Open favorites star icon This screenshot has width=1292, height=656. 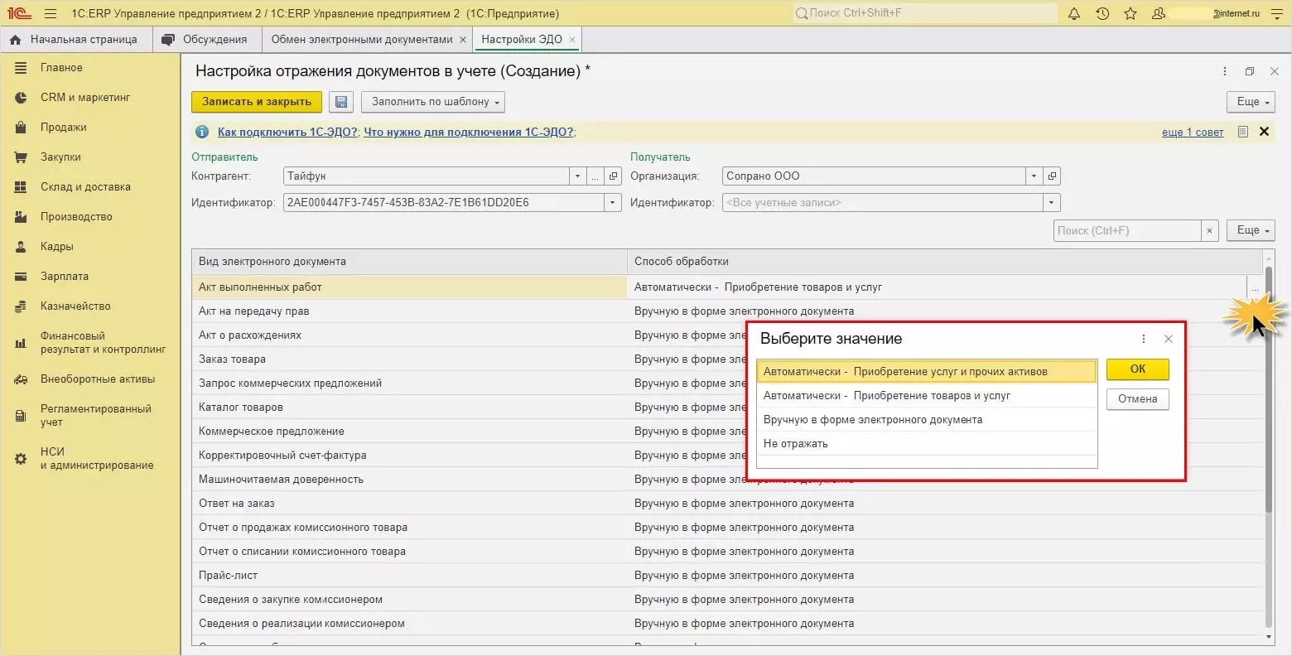click(1130, 14)
